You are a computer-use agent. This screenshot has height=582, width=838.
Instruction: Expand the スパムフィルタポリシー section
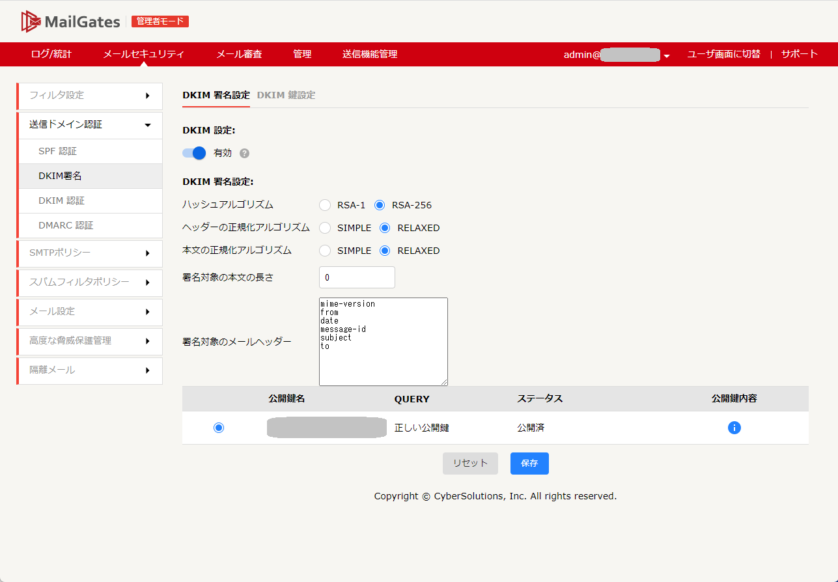[90, 283]
